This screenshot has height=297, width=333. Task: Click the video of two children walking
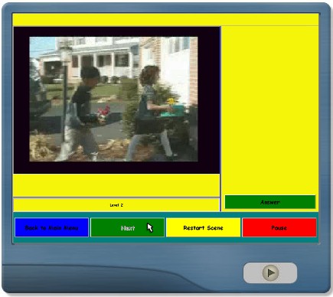[x=113, y=99]
